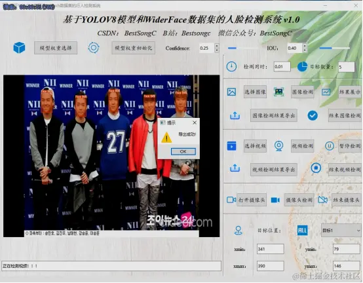Click the pause circle icon
The width and height of the screenshot is (363, 283).
329,146
